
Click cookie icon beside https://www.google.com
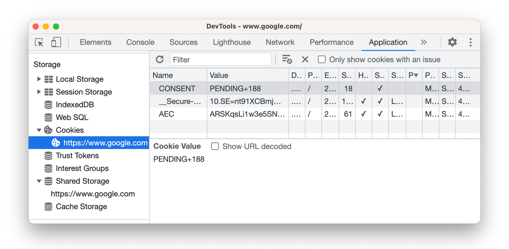pyautogui.click(x=56, y=143)
